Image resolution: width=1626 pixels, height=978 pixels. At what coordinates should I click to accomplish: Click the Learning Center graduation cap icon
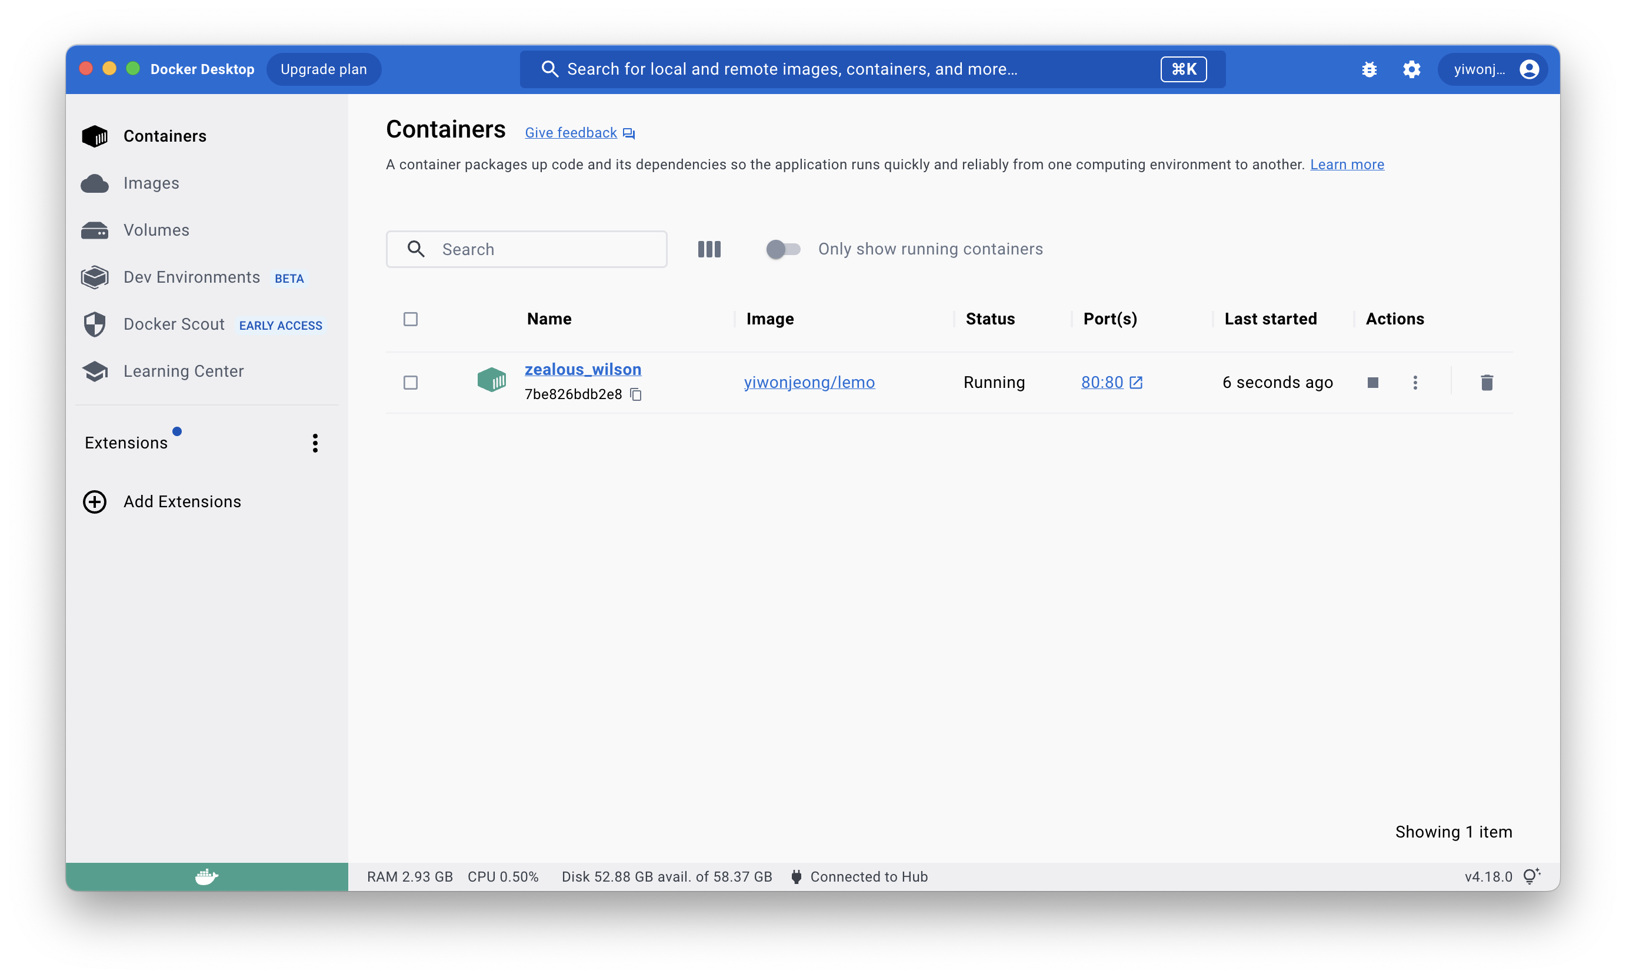point(94,371)
